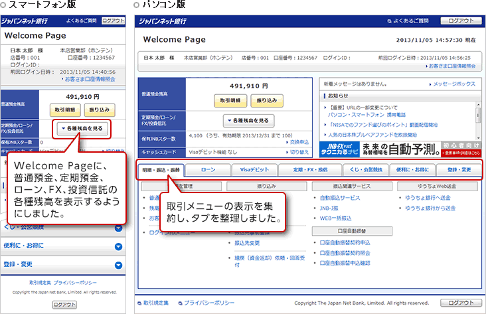Open パソコン・スマートフォン 携帯電話 notice link

(x=366, y=115)
